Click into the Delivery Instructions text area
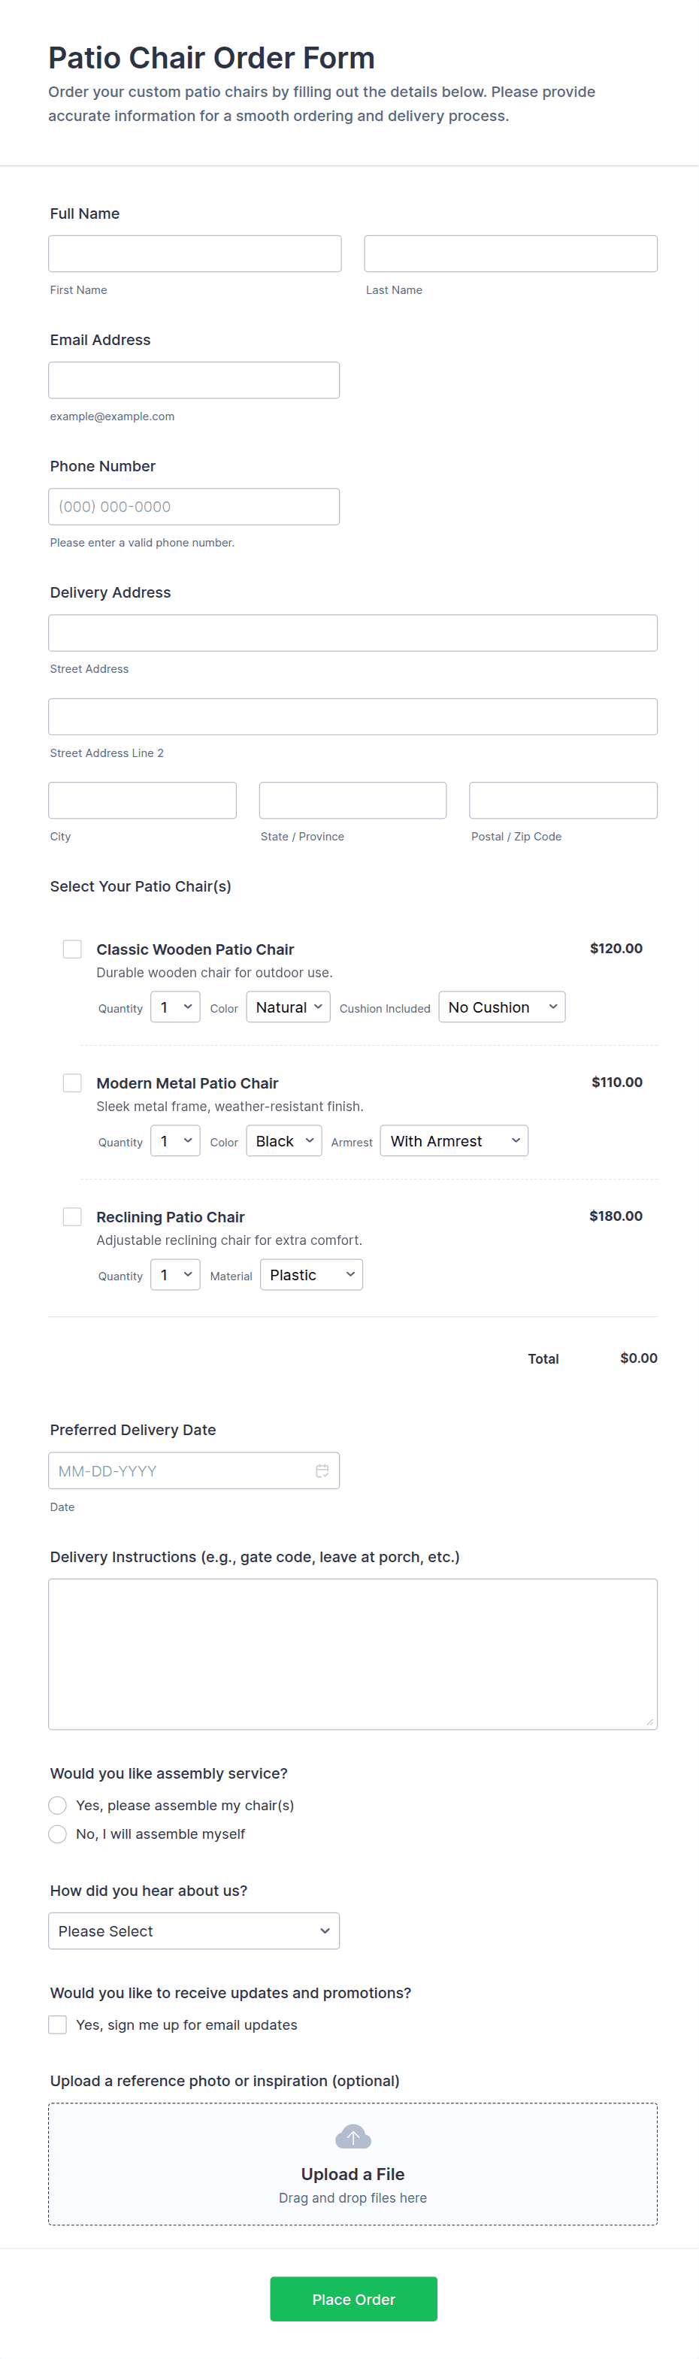The width and height of the screenshot is (699, 2359). pos(353,1654)
